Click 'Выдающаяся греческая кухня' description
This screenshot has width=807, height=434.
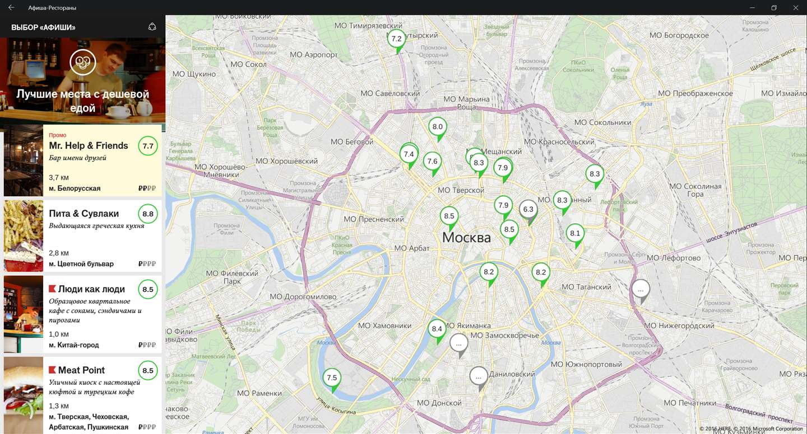point(96,226)
